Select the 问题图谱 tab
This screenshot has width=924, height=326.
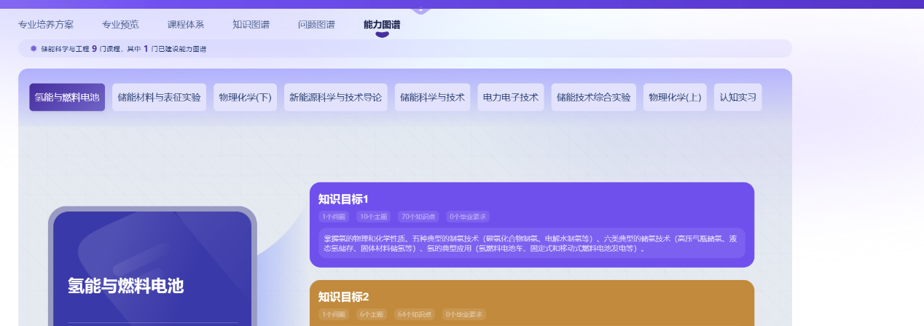coord(316,24)
